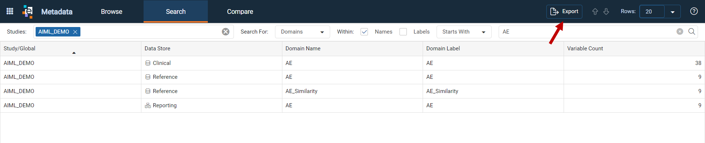The height and width of the screenshot is (143, 705).
Task: Select the Reporting data store cell
Action: point(211,105)
